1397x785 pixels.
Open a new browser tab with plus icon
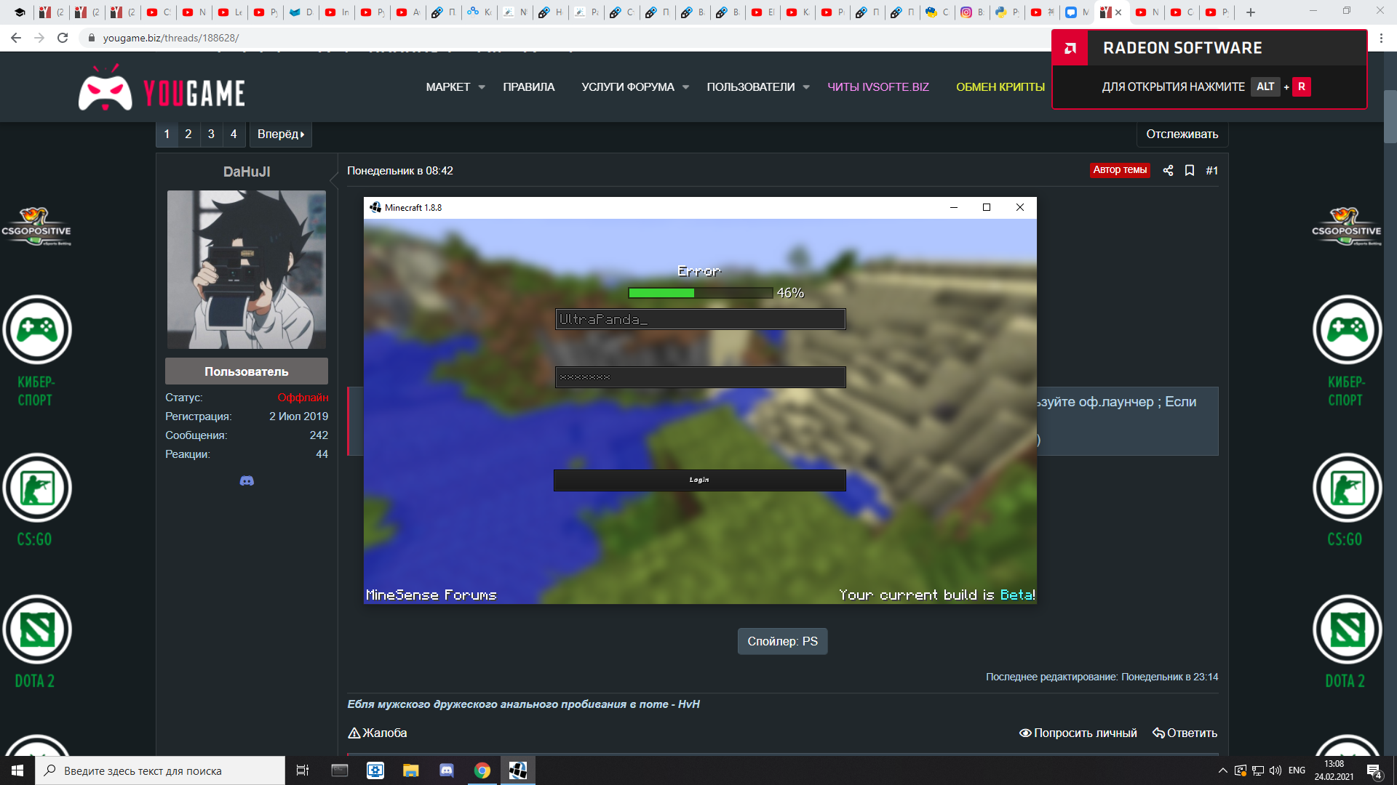(x=1251, y=12)
